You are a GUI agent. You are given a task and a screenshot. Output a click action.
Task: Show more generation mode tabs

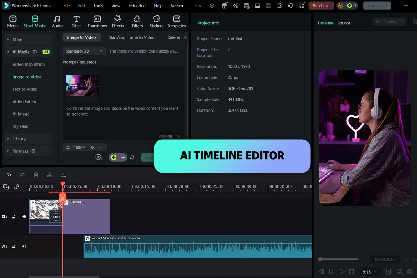tap(185, 37)
